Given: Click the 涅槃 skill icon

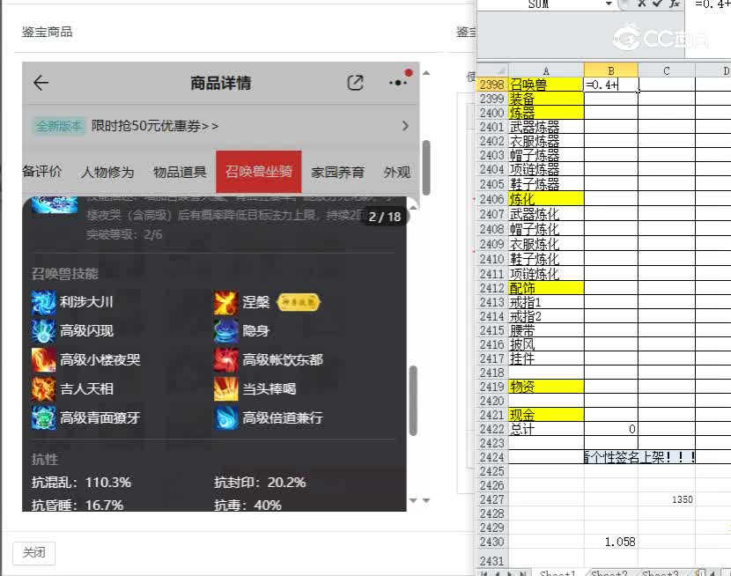Looking at the screenshot, I should tap(226, 302).
